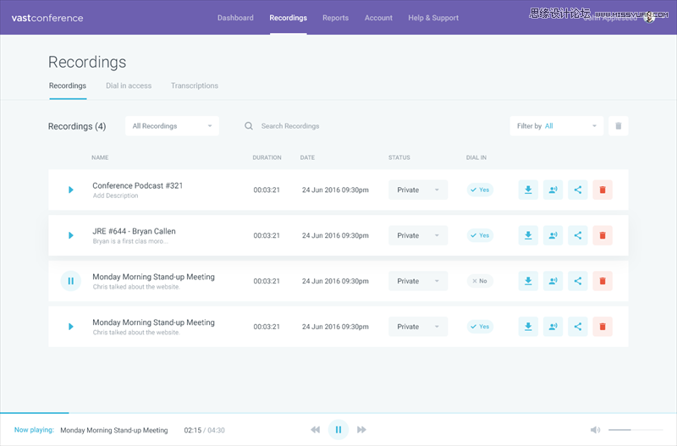The width and height of the screenshot is (677, 446).
Task: Delete the Conference Podcast #321 recording
Action: click(603, 190)
